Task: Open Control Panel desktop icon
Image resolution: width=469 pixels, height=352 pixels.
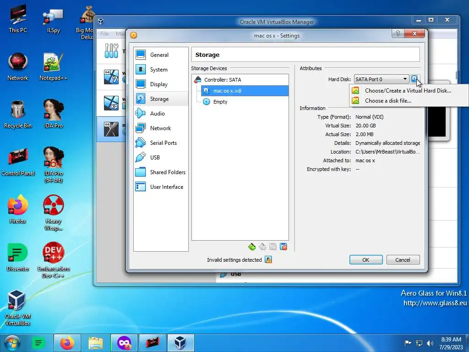Action: tap(18, 162)
